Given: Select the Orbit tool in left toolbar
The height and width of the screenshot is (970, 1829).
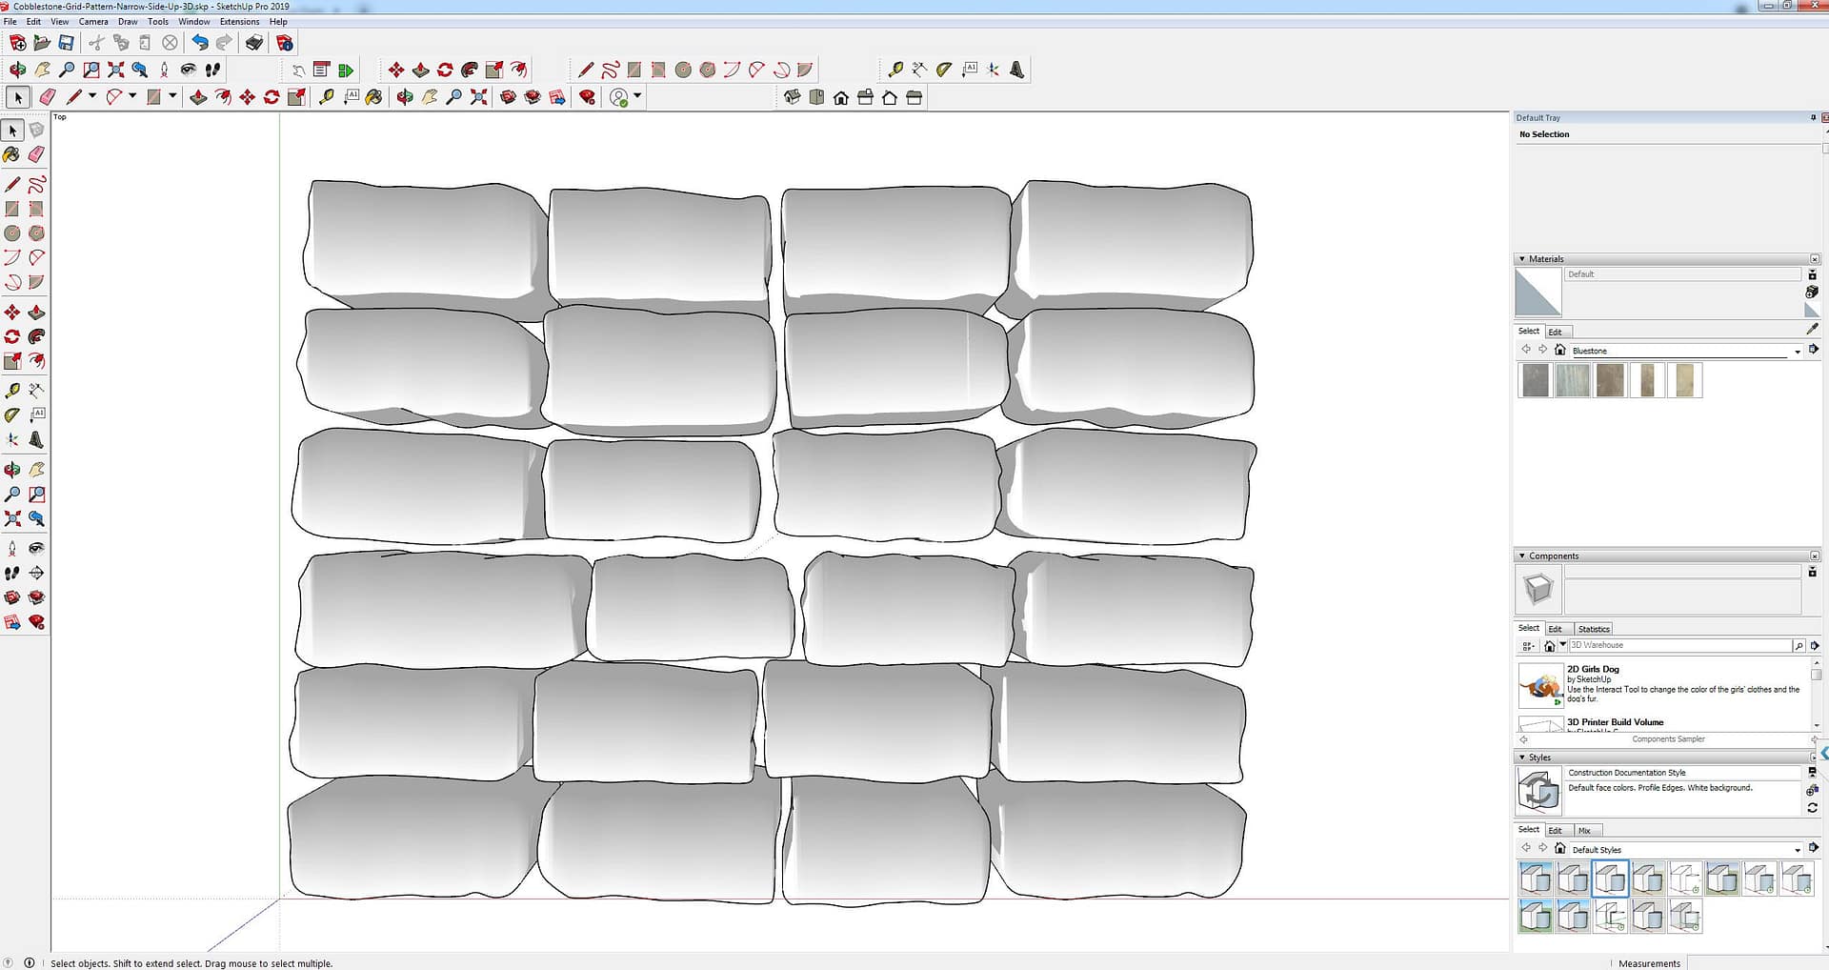Looking at the screenshot, I should 12,470.
